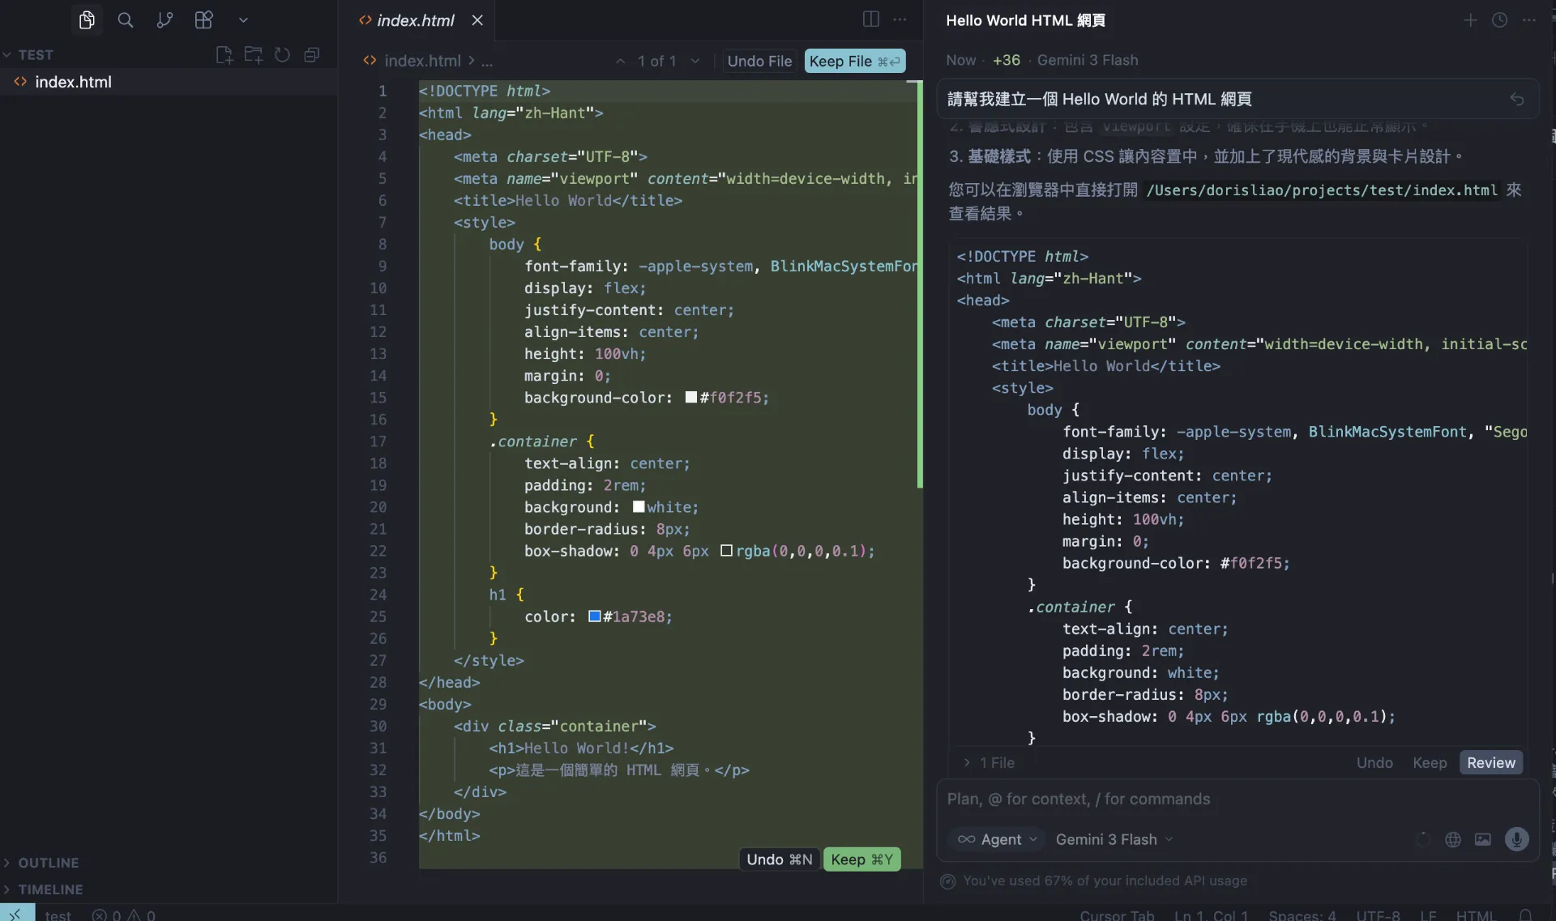
Task: Click the #1a73e8 blue color swatch
Action: click(594, 616)
